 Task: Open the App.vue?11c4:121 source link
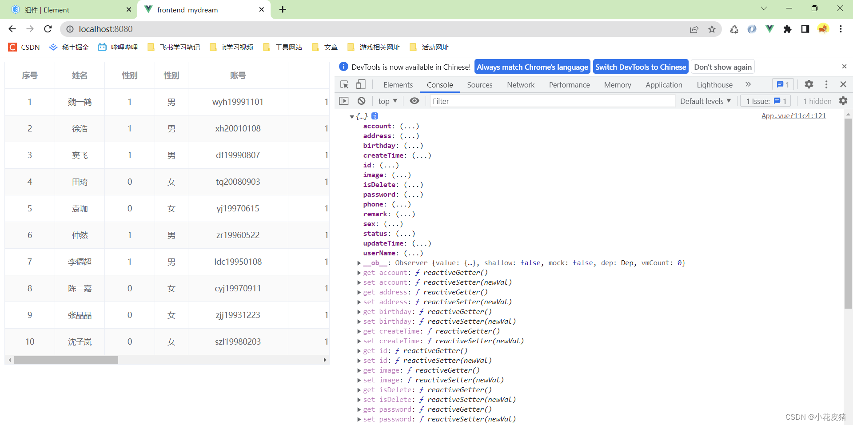pyautogui.click(x=793, y=116)
